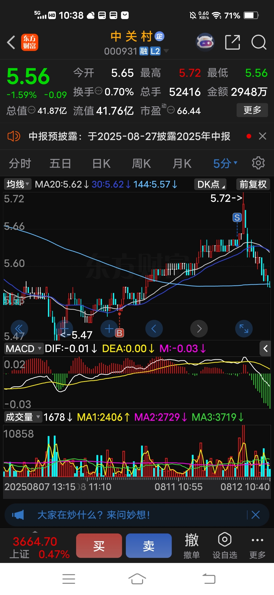Zoom in chart with plus button
The height and width of the screenshot is (595, 274).
109,329
